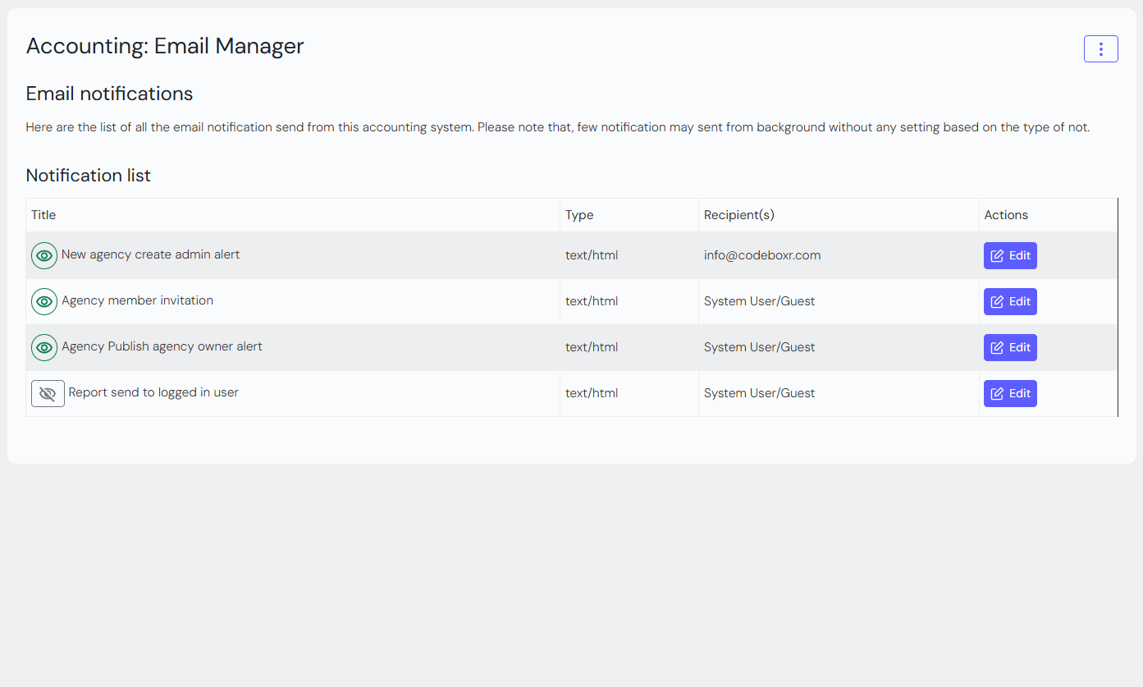1143x687 pixels.
Task: Edit Report send to logged in user
Action: [1010, 393]
